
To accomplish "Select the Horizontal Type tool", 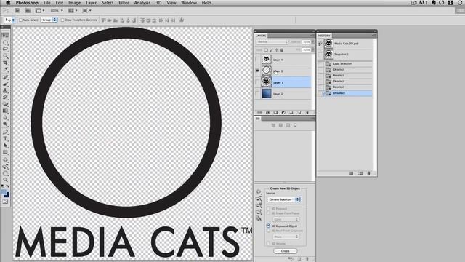I will point(5,139).
